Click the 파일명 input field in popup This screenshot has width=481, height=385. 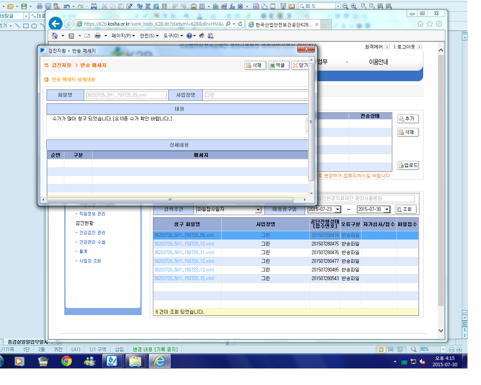click(126, 95)
